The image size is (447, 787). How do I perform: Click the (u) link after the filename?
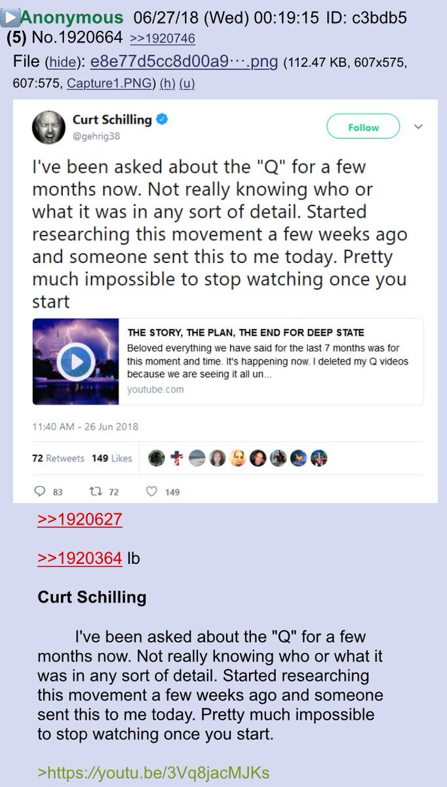[x=187, y=84]
